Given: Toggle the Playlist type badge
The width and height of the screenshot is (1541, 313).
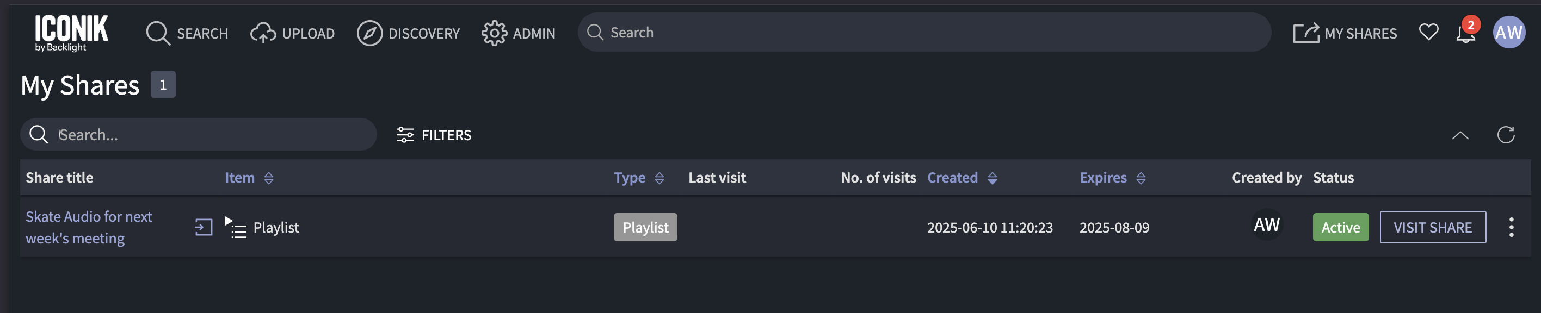Looking at the screenshot, I should click(645, 227).
